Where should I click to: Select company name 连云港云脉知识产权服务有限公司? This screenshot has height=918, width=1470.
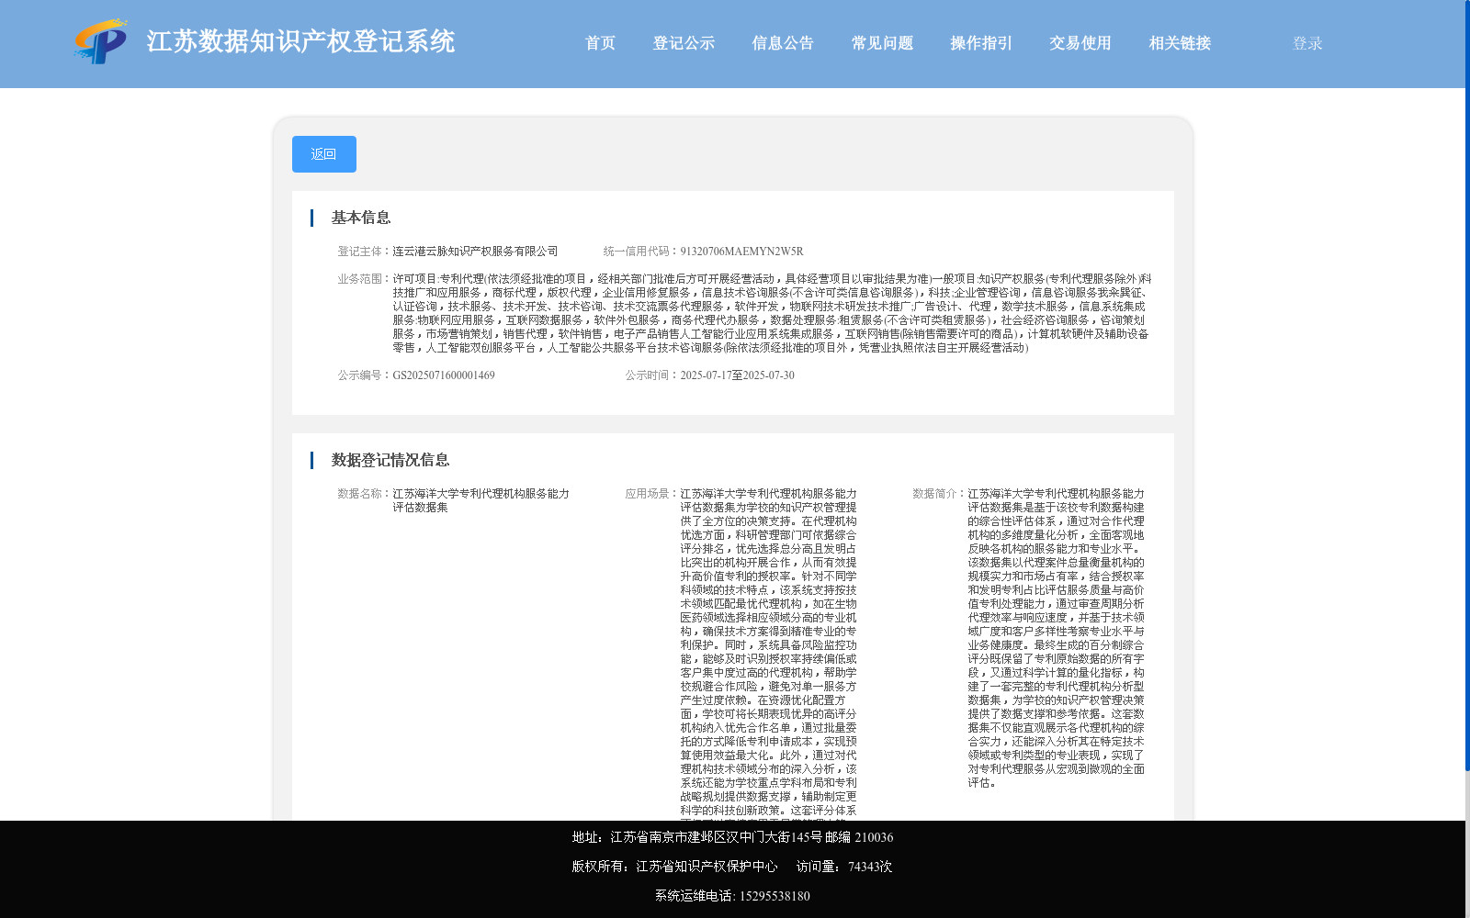(x=475, y=252)
